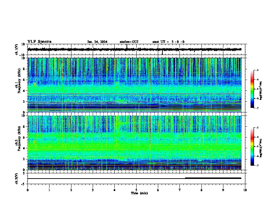Click the "5" tick on the Time axis
This screenshot has height=213, width=276.
(x=136, y=190)
